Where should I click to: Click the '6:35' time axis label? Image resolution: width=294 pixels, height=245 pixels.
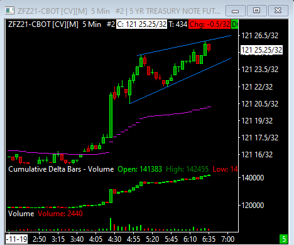point(209,239)
